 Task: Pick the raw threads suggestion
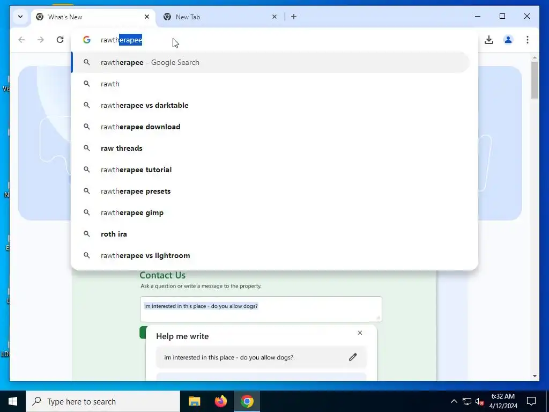point(270,148)
